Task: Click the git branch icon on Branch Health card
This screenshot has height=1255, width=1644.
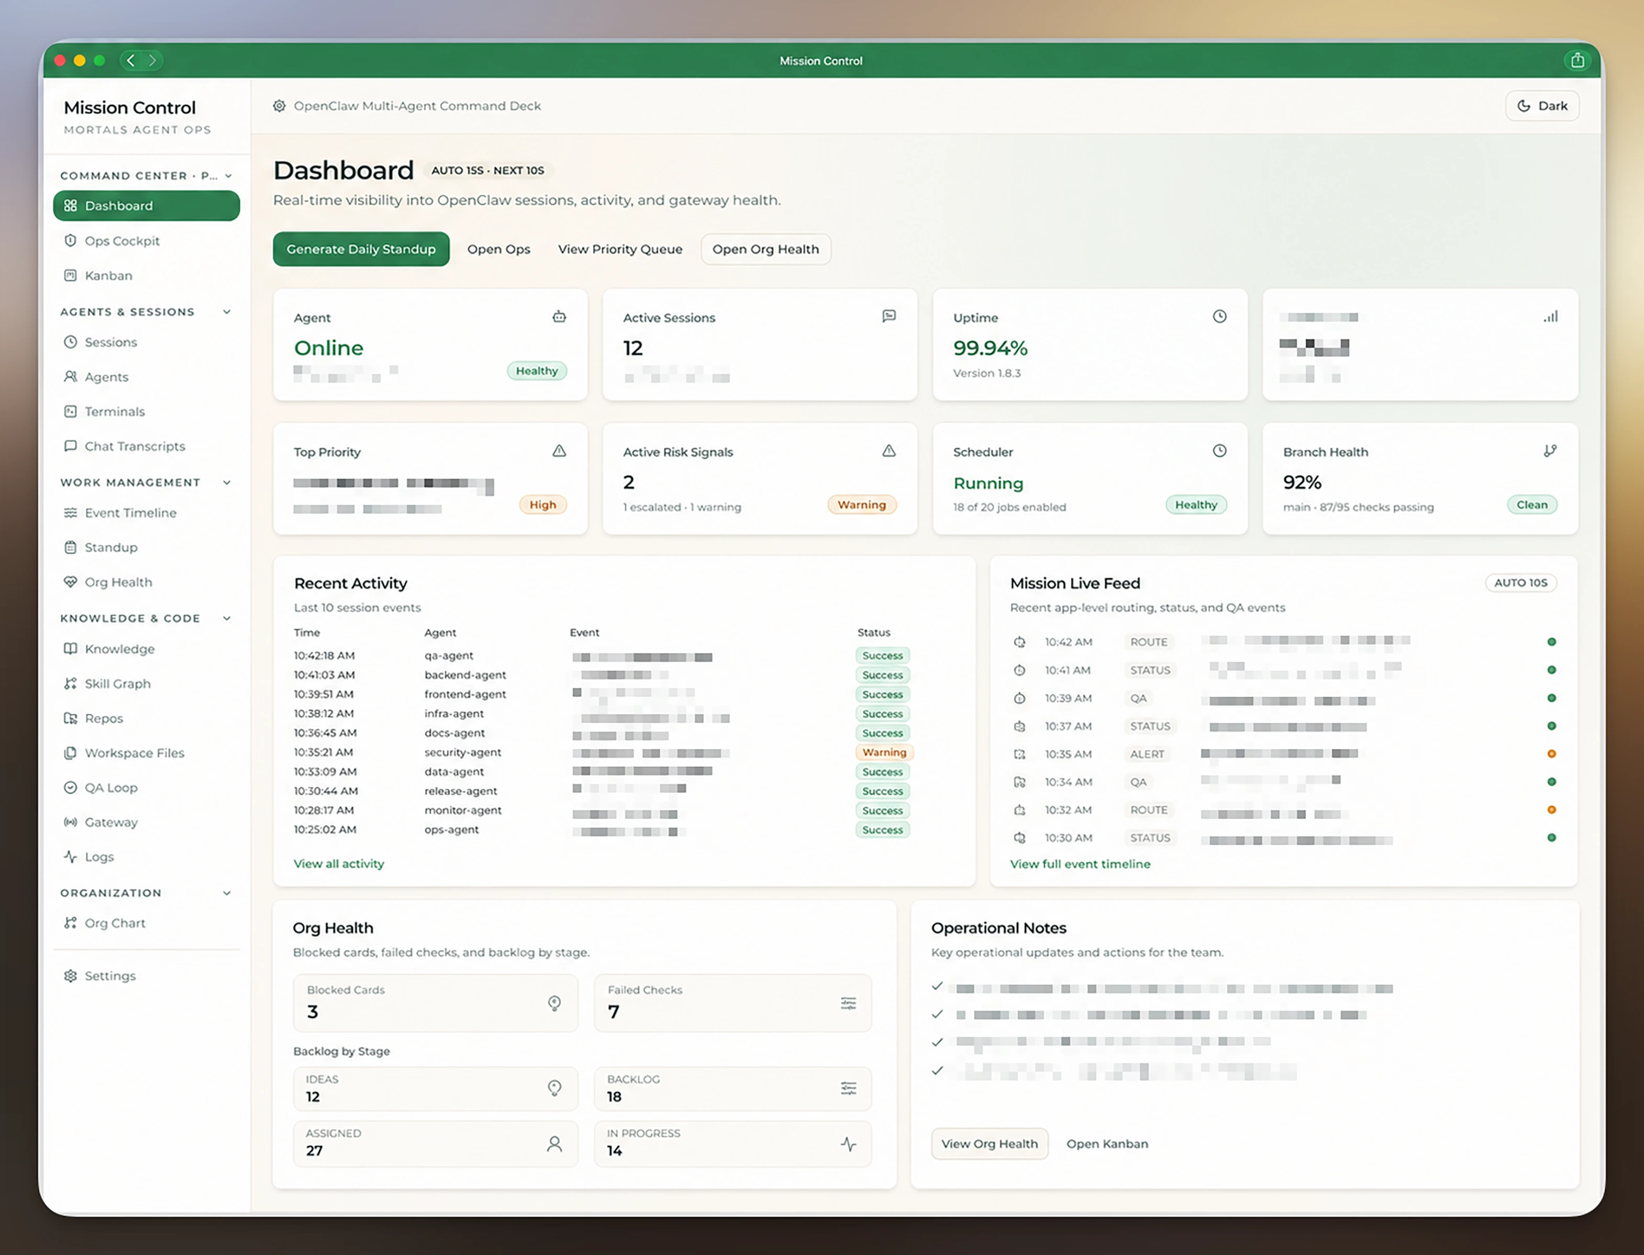Action: pos(1551,451)
